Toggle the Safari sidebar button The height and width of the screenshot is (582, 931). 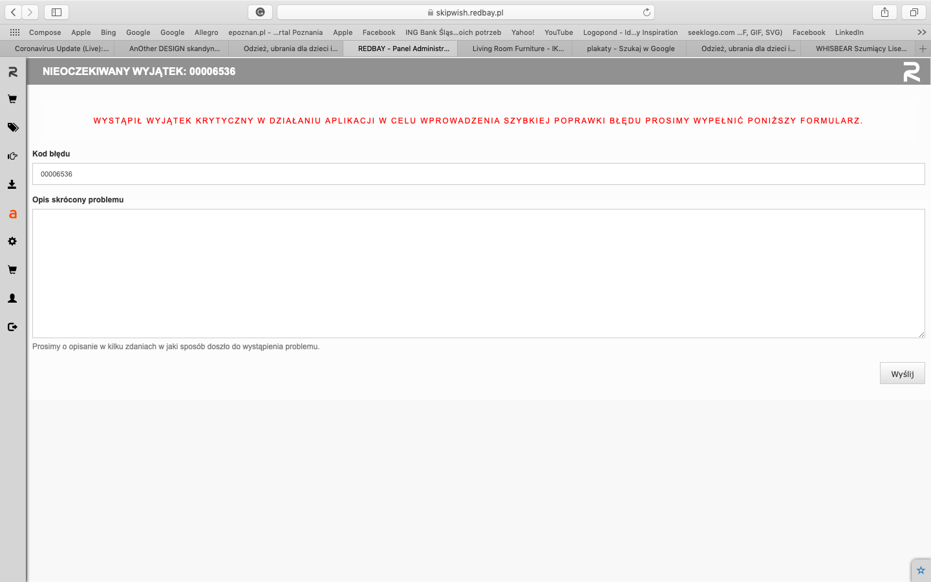click(x=57, y=12)
